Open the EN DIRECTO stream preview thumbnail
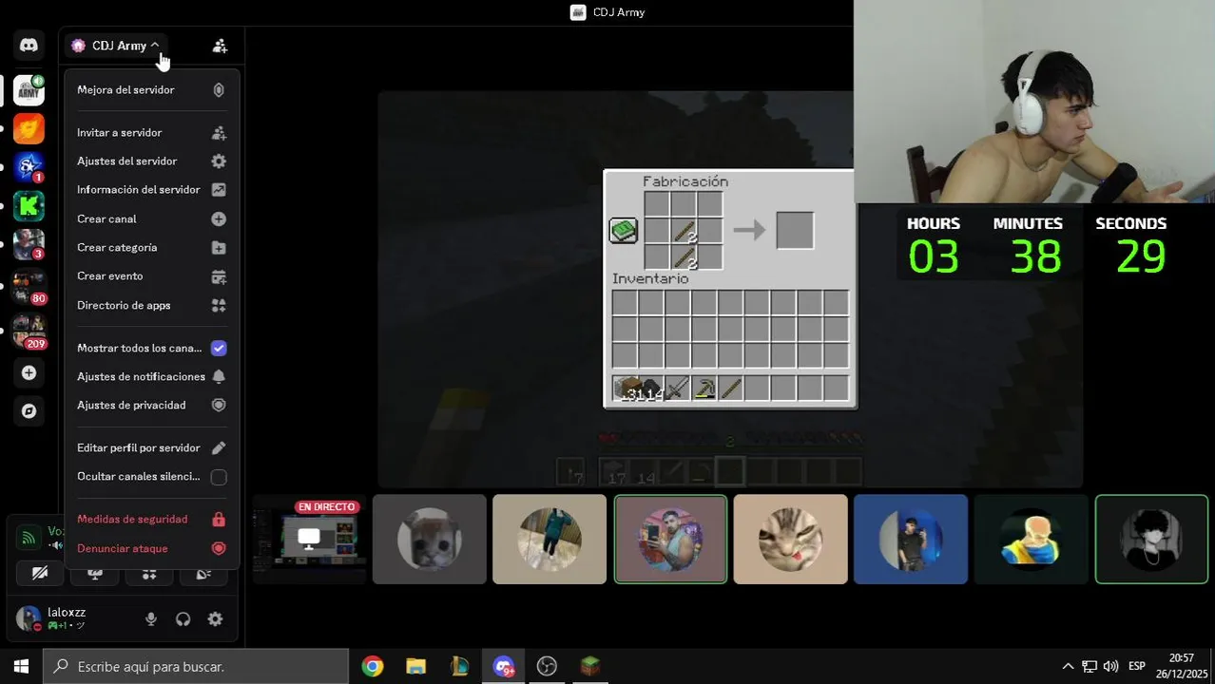This screenshot has height=684, width=1215. pyautogui.click(x=310, y=539)
